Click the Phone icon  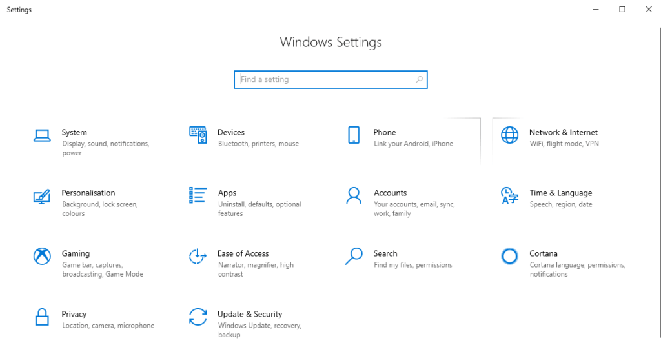tap(354, 135)
